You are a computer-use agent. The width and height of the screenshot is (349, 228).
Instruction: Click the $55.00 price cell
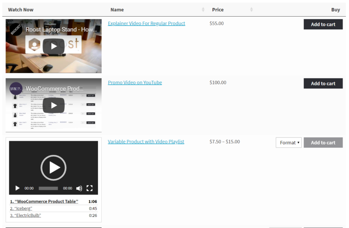pyautogui.click(x=217, y=23)
